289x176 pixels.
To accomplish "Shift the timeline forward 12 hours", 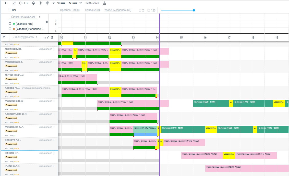I will (75, 3).
